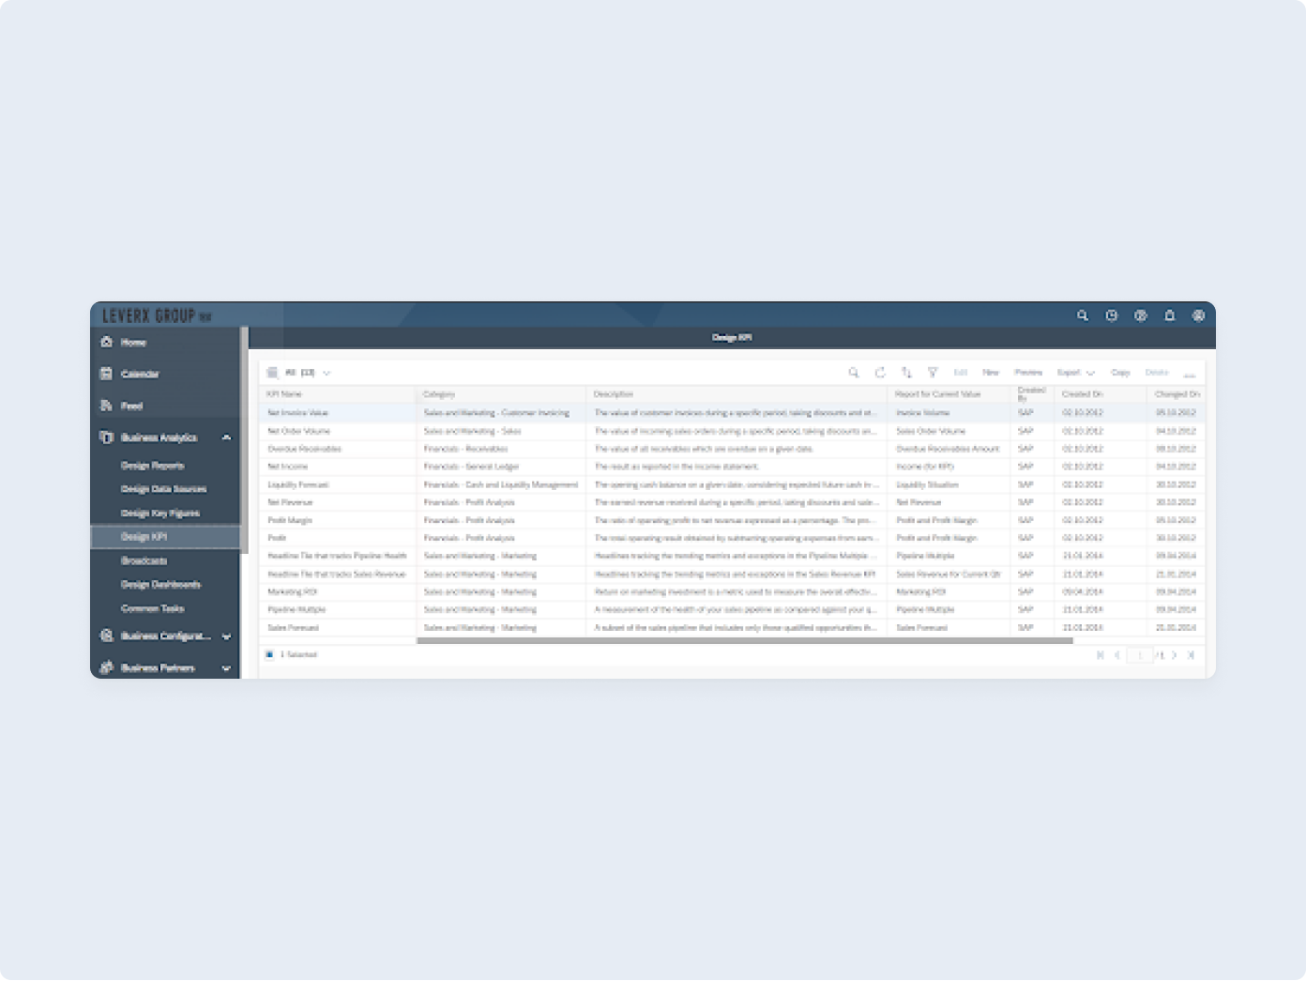
Task: Click the table horizontal scrollbar
Action: click(744, 641)
